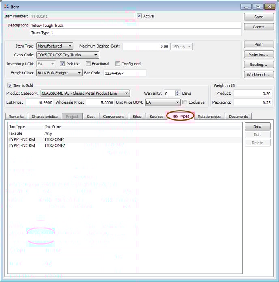Image resolution: width=279 pixels, height=282 pixels.
Task: Expand the Freight Class dropdown
Action: click(60, 73)
